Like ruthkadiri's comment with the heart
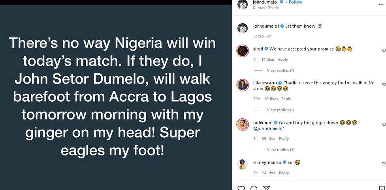This screenshot has height=190, width=386. (x=384, y=125)
